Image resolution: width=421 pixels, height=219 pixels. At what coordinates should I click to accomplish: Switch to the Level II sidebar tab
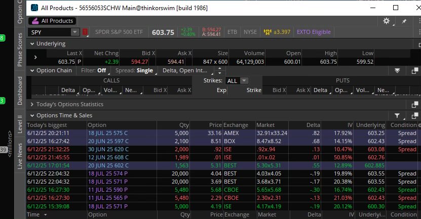(x=20, y=124)
